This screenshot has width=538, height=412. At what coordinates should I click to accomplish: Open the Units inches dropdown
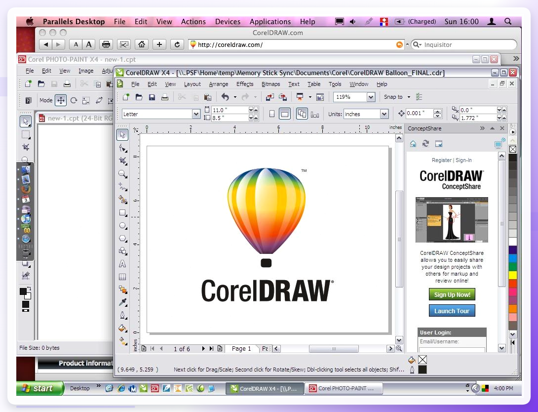(x=384, y=114)
